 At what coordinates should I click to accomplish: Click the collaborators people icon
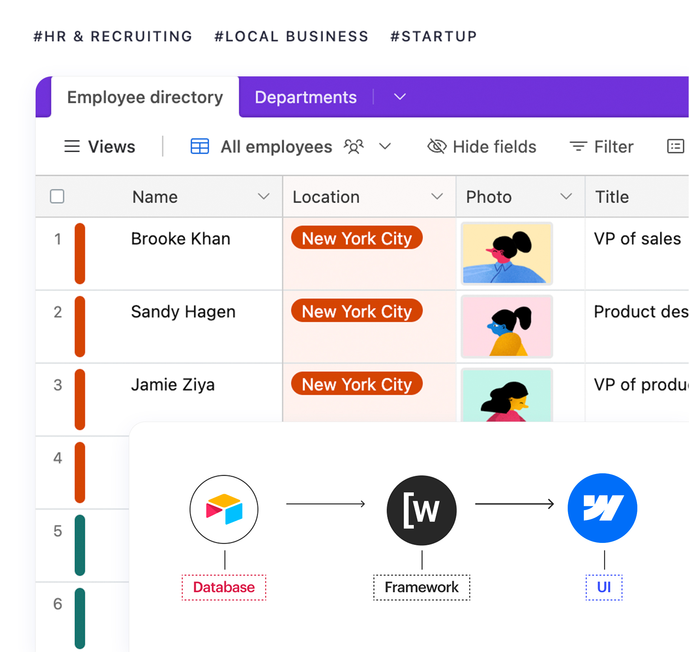click(x=354, y=146)
